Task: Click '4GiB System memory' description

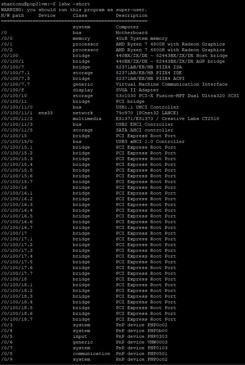Action: click(x=142, y=38)
